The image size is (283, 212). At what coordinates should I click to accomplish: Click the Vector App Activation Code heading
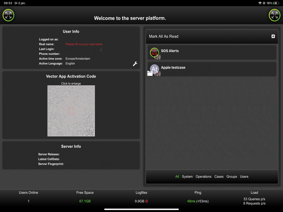coord(71,76)
